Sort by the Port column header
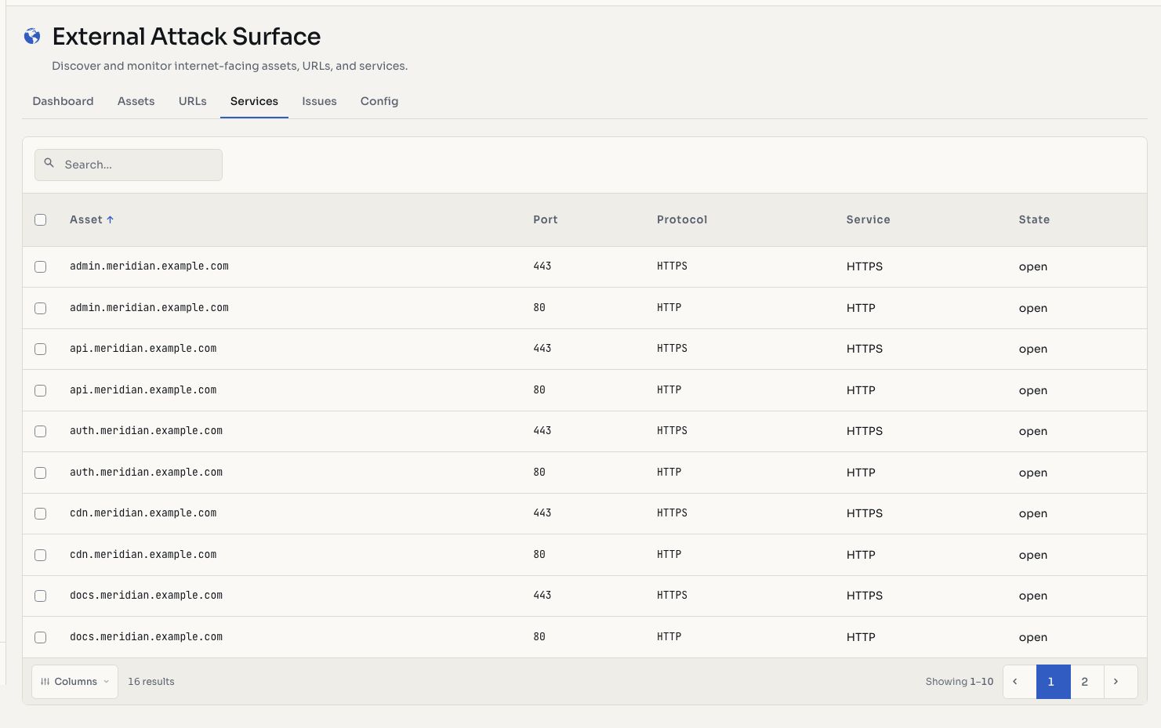This screenshot has width=1161, height=728. coord(546,219)
